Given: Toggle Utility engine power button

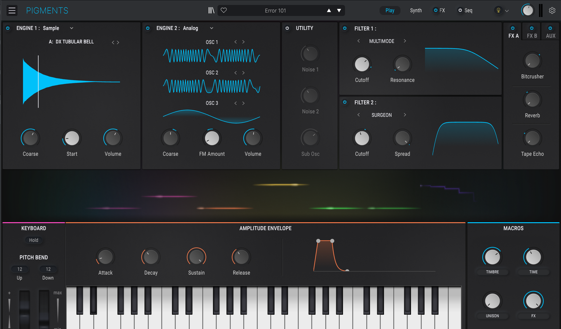Looking at the screenshot, I should point(287,28).
